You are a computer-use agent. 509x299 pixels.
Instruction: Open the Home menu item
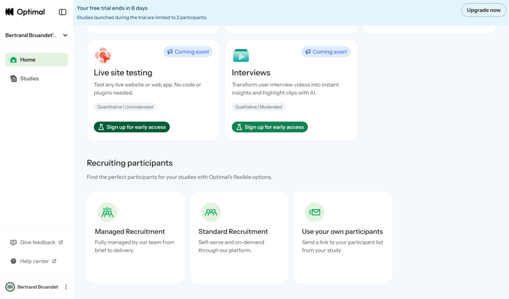point(36,60)
